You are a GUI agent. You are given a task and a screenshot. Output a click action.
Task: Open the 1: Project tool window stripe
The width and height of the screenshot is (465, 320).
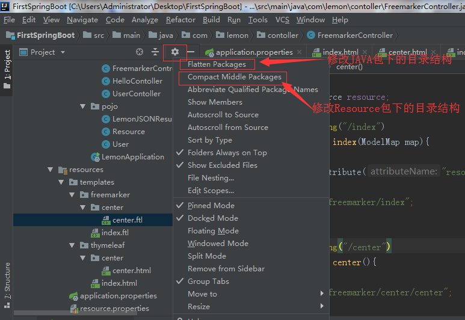(7, 70)
